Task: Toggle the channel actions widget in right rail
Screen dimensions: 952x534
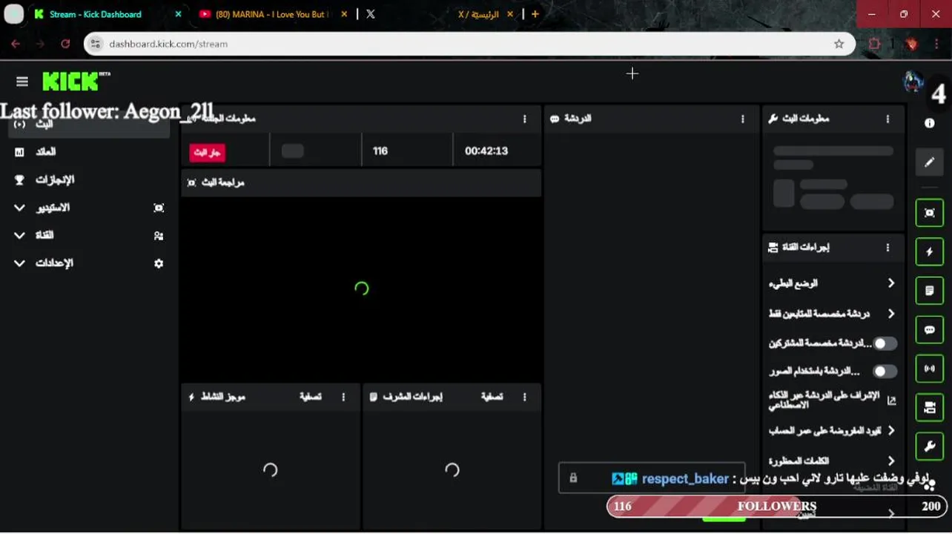Action: [929, 407]
